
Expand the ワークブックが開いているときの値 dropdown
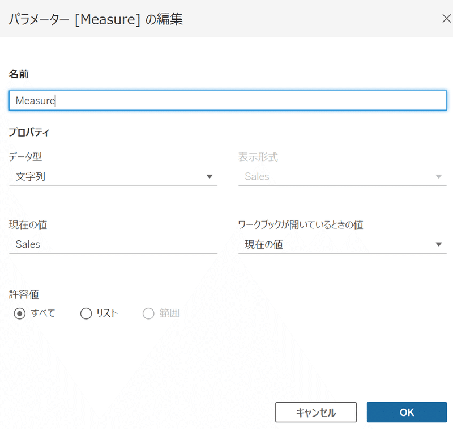[x=343, y=244]
